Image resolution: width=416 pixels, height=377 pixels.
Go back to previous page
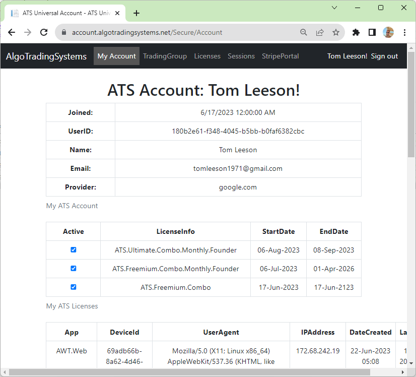[12, 32]
